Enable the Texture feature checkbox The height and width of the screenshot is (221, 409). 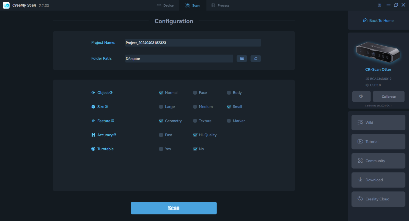click(x=195, y=121)
